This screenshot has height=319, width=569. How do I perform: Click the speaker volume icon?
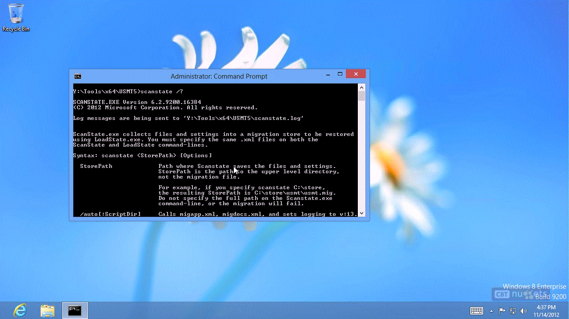tap(523, 311)
